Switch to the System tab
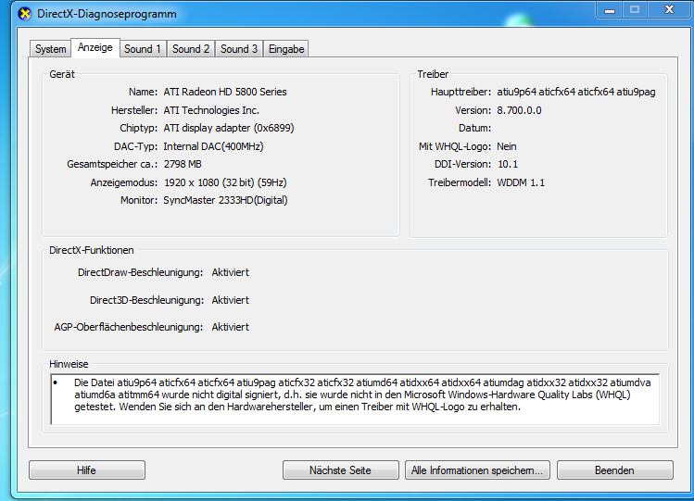Viewport: 694px width, 501px height. pos(50,49)
